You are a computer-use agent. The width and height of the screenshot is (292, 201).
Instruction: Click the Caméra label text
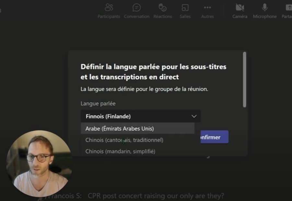click(240, 17)
